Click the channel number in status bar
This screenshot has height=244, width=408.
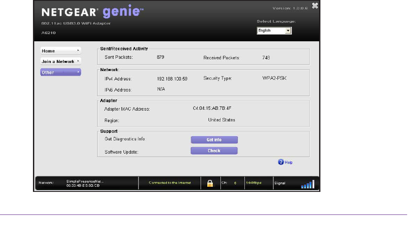(235, 183)
